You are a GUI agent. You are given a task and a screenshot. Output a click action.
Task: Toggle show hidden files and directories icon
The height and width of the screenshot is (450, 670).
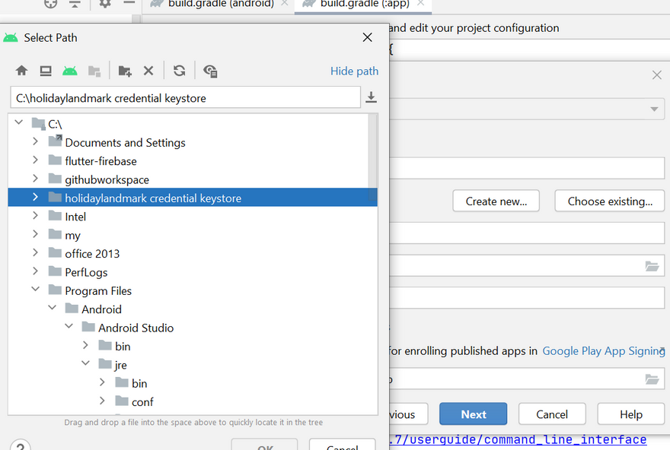(211, 71)
